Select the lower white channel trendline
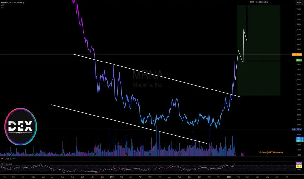The height and width of the screenshot is (179, 304). pyautogui.click(x=129, y=124)
